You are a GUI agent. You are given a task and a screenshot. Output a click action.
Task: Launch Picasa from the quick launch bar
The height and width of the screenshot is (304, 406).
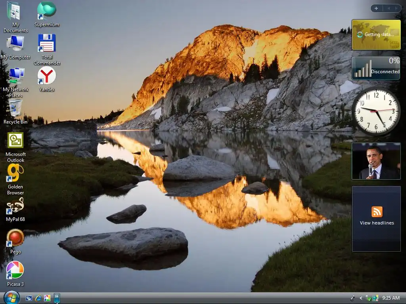click(x=47, y=298)
